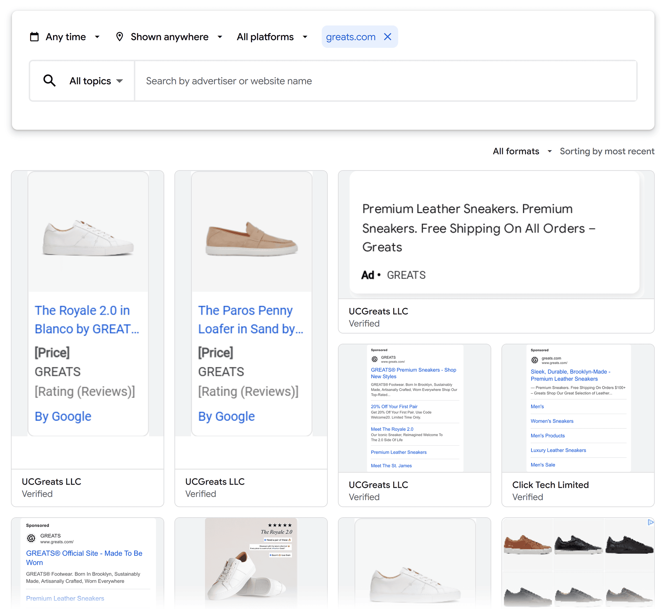The width and height of the screenshot is (665, 609).
Task: Click the Meet The Royale 2.0 sitelink
Action: click(392, 429)
